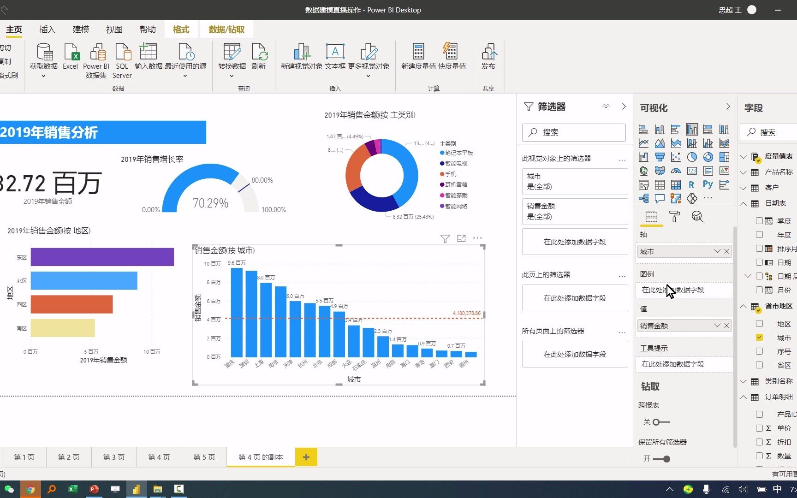Select the gauge visual icon
The height and width of the screenshot is (498, 797).
click(x=676, y=171)
